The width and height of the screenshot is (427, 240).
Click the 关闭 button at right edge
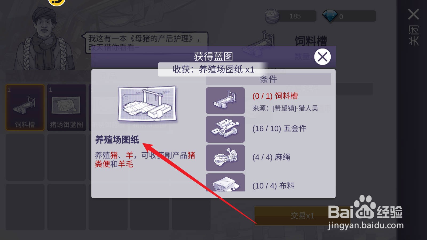[413, 27]
